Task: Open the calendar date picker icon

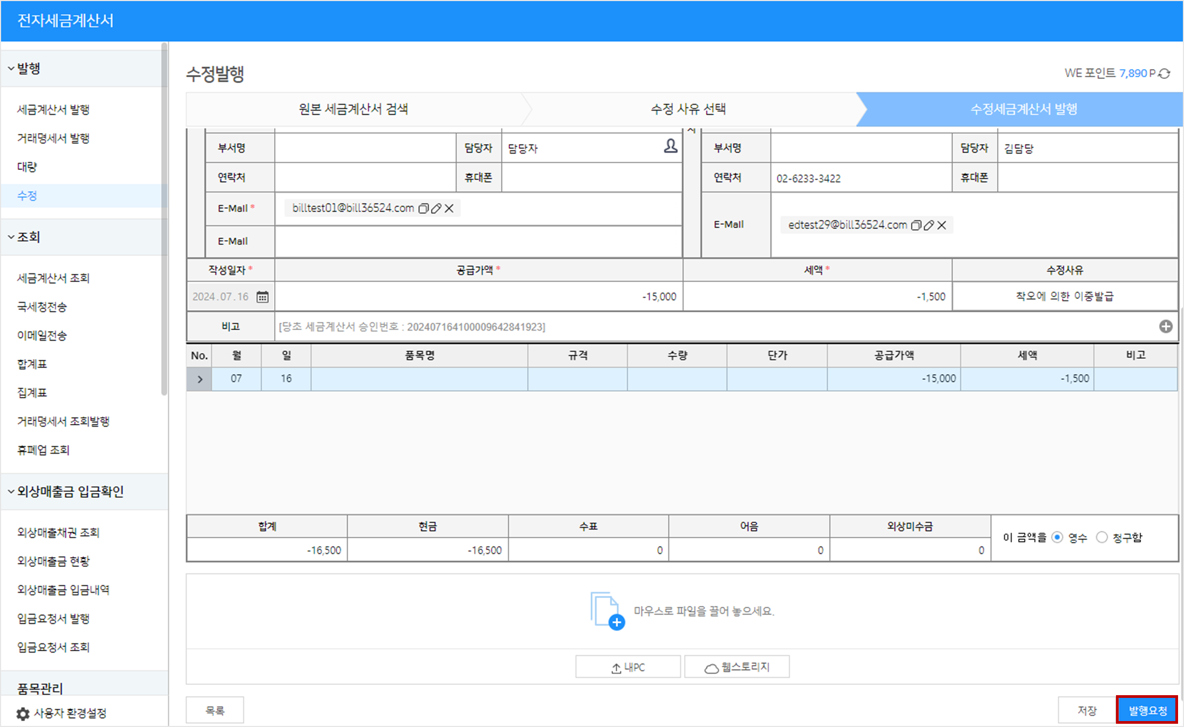Action: click(x=262, y=297)
